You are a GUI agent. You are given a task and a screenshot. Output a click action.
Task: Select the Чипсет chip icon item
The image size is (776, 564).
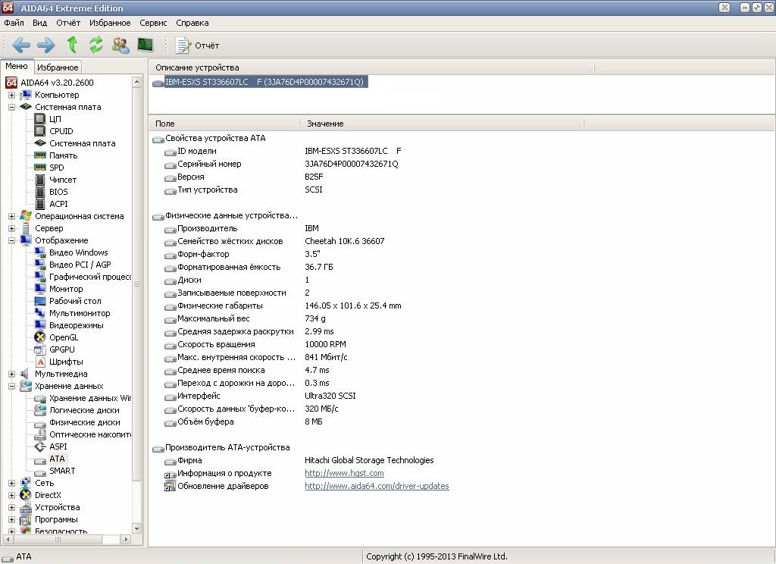pos(40,180)
